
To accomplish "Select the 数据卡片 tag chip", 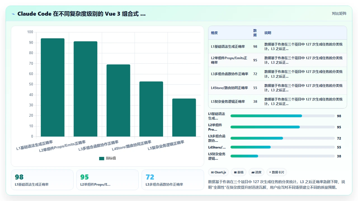I will pos(277,172).
